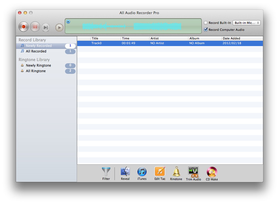Send track to iTunes with the iTunes icon
This screenshot has height=204, width=279.
click(142, 174)
